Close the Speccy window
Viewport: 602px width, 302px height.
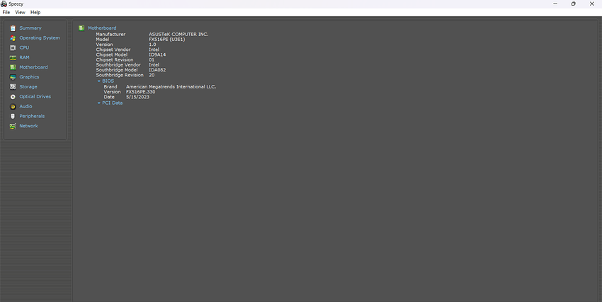[591, 4]
